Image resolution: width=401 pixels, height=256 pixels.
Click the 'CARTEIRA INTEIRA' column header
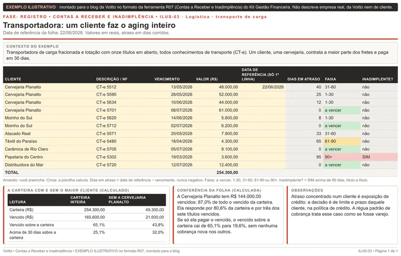80,200
